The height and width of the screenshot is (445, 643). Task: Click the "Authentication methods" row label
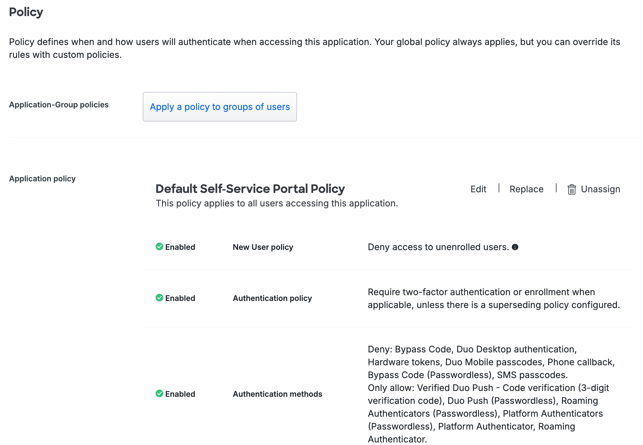[x=277, y=394]
